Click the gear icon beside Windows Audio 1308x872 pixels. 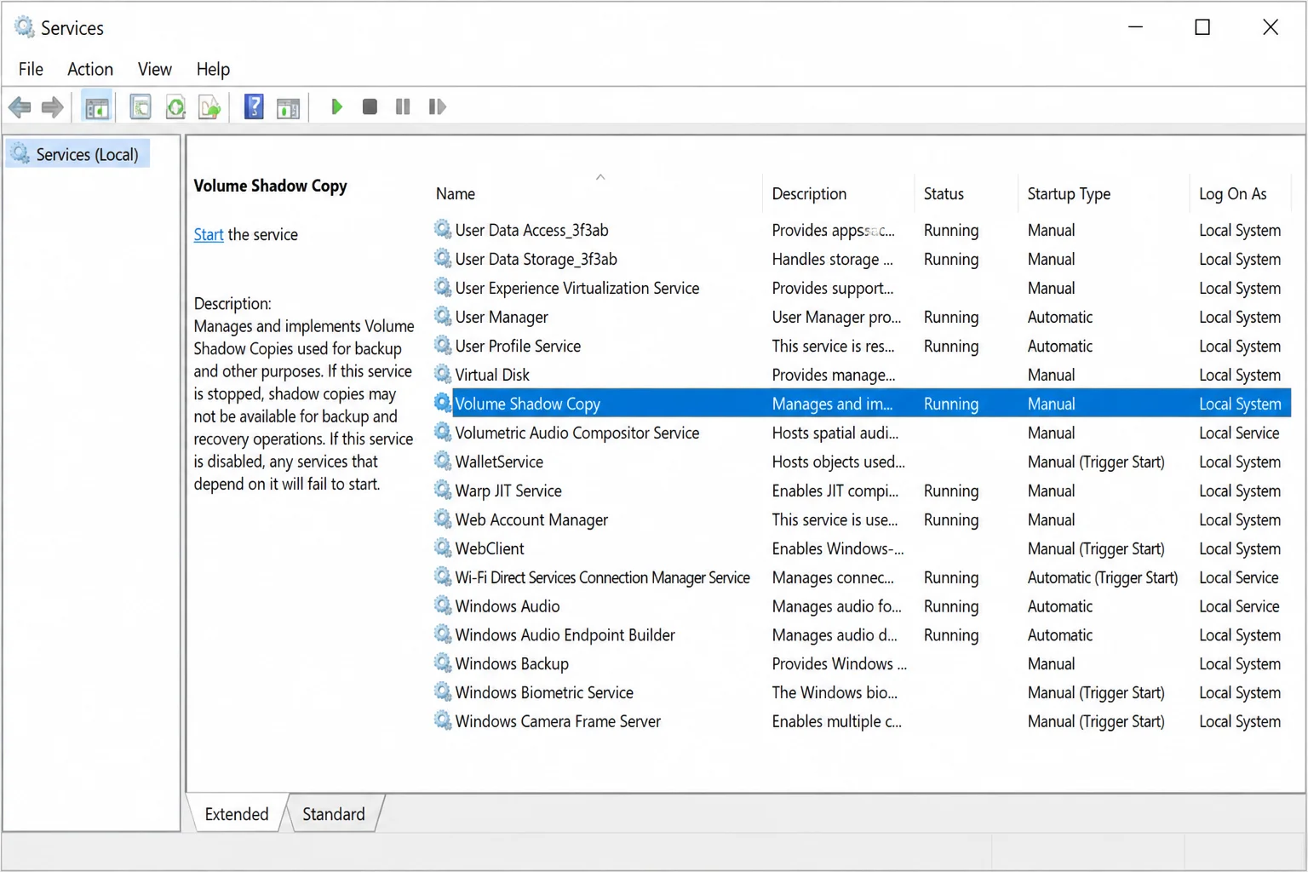tap(443, 606)
